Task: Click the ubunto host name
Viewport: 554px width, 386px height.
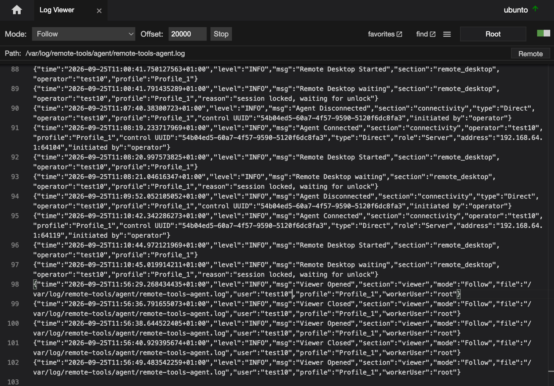Action: [516, 10]
